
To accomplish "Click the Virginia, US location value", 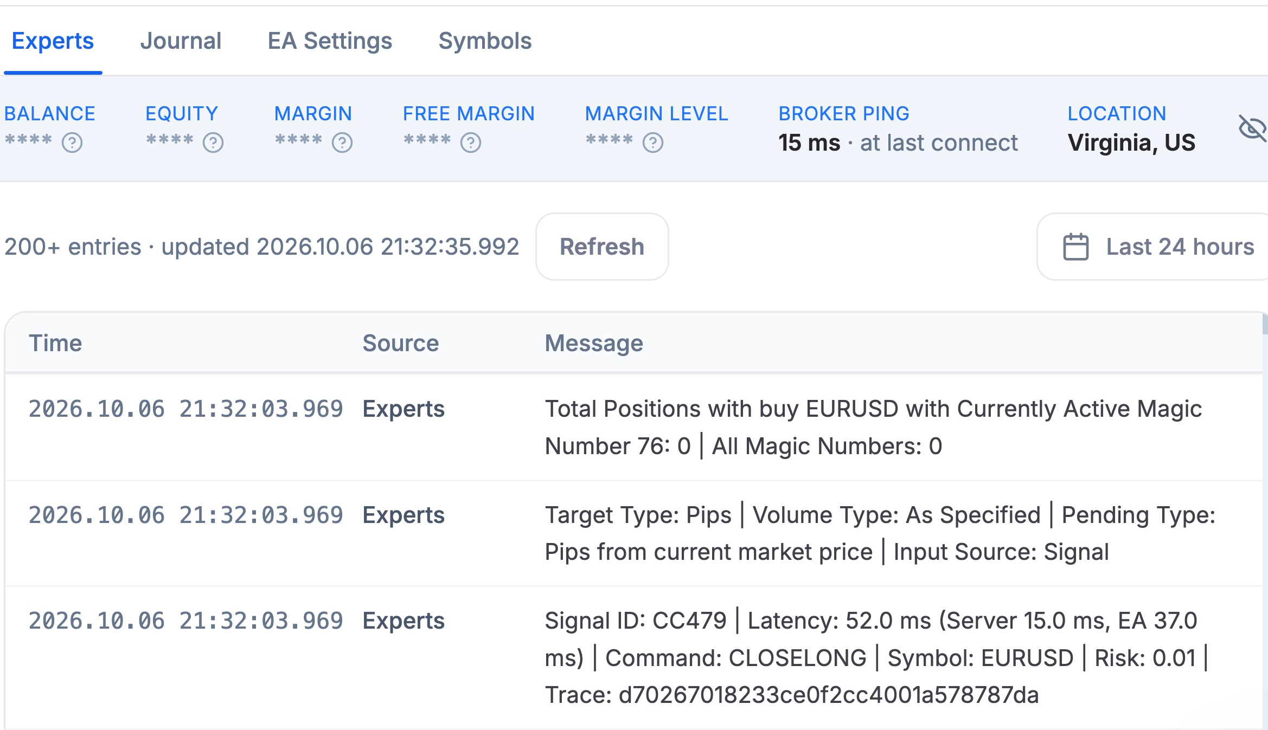I will (1131, 143).
